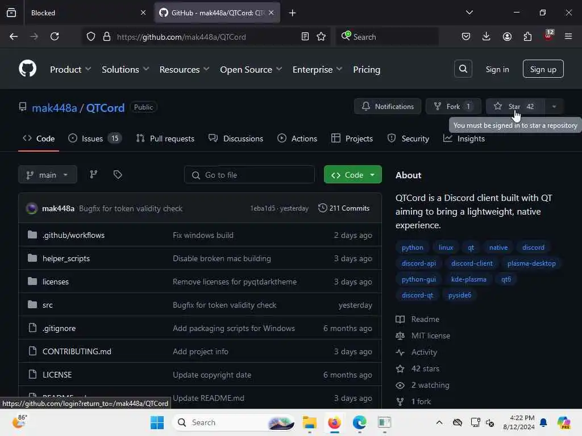Expand the Enterprise menu
The height and width of the screenshot is (436, 582).
click(317, 69)
